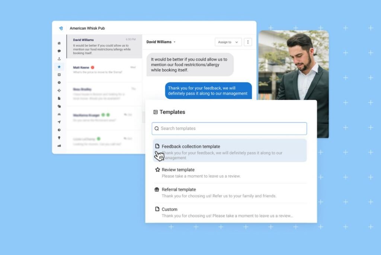Click the app logo beside American Whisk Pub
381x255 pixels.
pos(61,28)
